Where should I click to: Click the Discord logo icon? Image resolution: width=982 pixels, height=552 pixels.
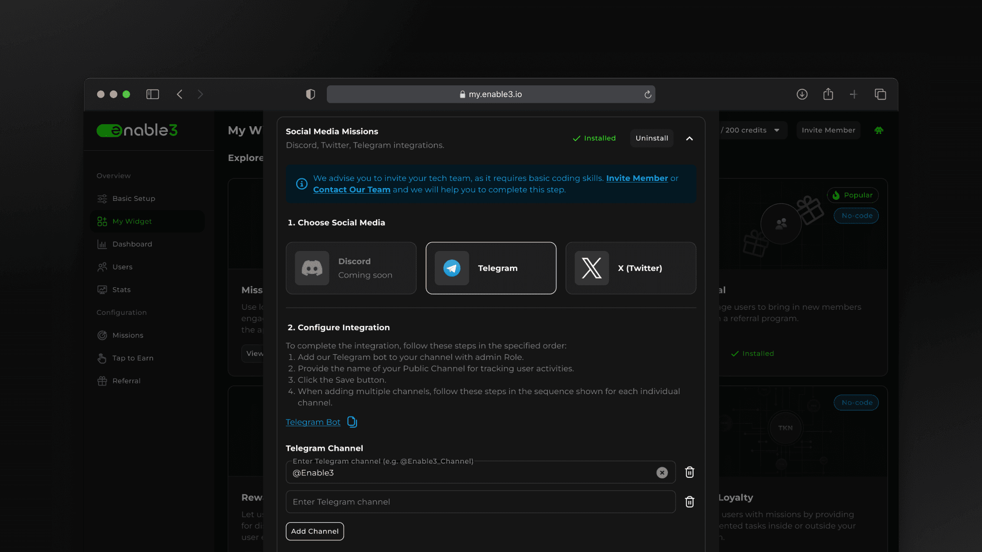click(x=312, y=268)
